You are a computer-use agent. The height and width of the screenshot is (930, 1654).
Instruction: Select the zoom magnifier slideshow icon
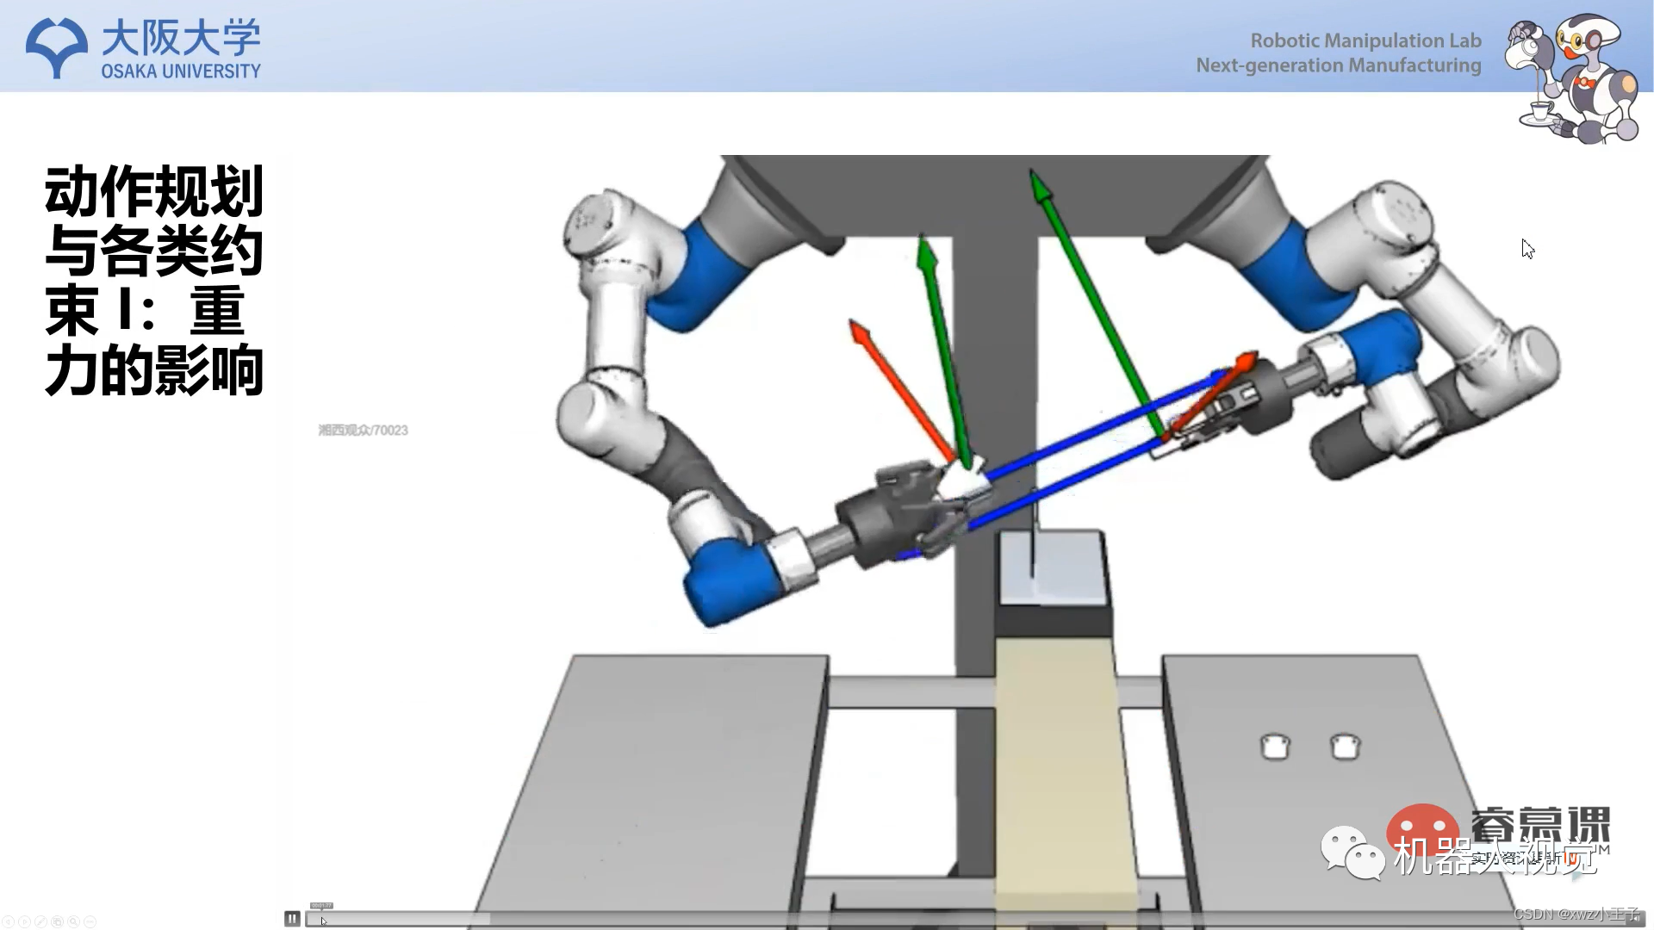[73, 921]
